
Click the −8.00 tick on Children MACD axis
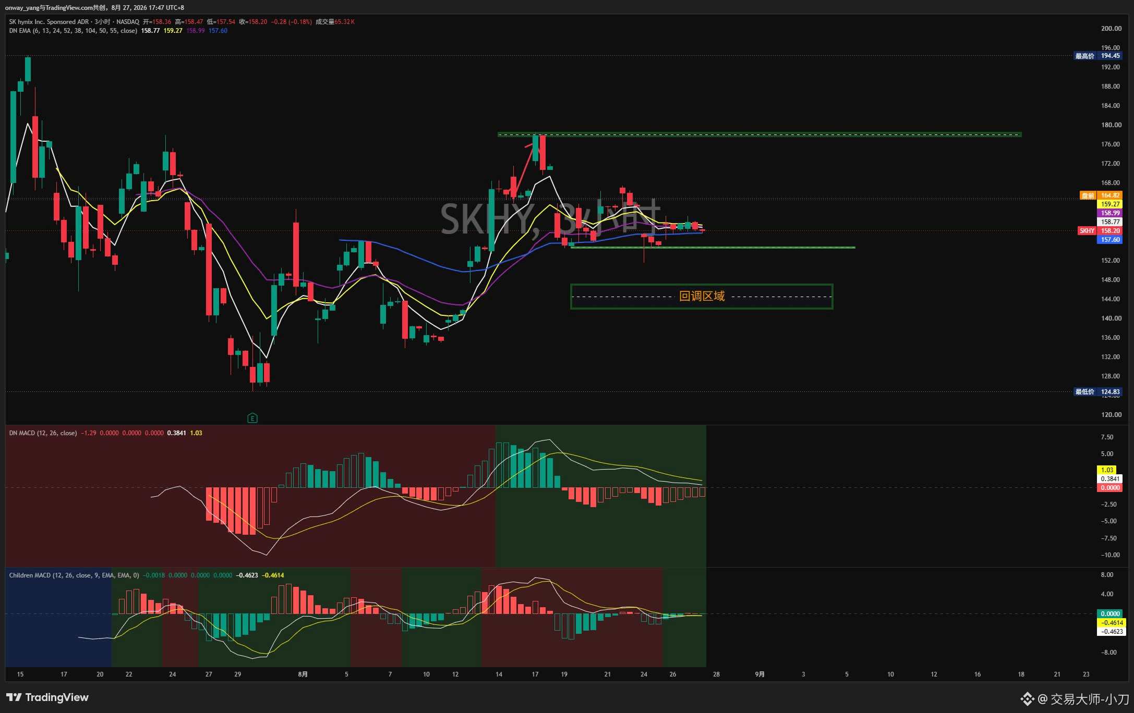coord(1108,653)
